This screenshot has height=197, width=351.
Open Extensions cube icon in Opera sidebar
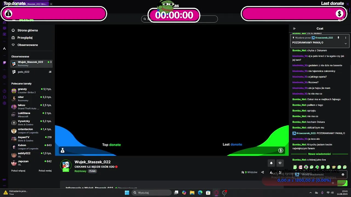(4, 97)
